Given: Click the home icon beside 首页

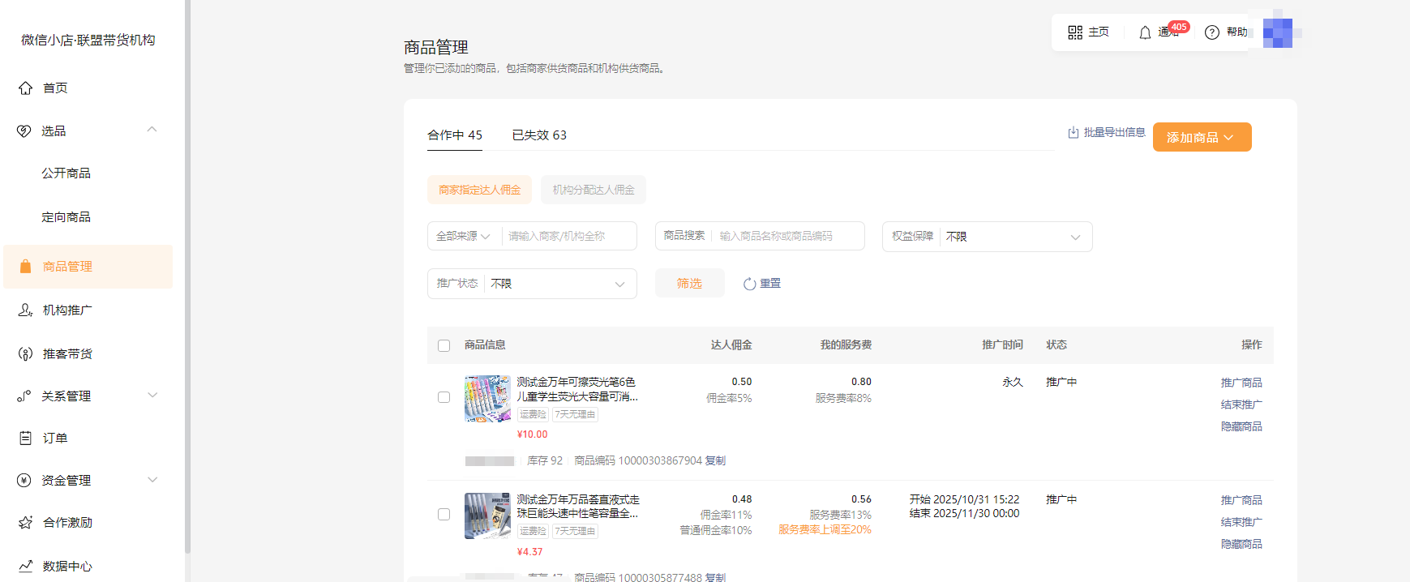Looking at the screenshot, I should [25, 88].
